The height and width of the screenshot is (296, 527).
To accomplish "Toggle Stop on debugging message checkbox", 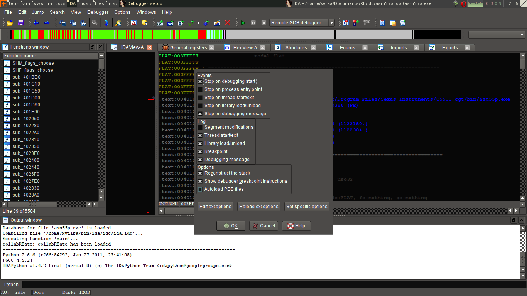I will pos(200,114).
